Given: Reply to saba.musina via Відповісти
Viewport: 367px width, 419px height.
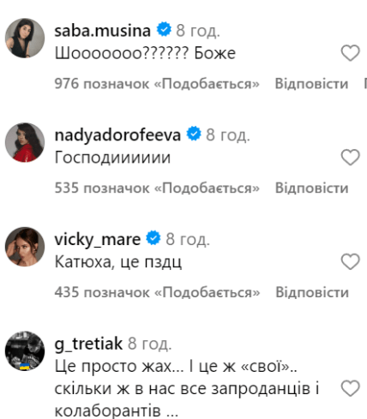Looking at the screenshot, I should click(x=311, y=84).
